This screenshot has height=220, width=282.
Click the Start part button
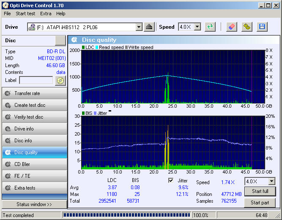pyautogui.click(x=260, y=203)
